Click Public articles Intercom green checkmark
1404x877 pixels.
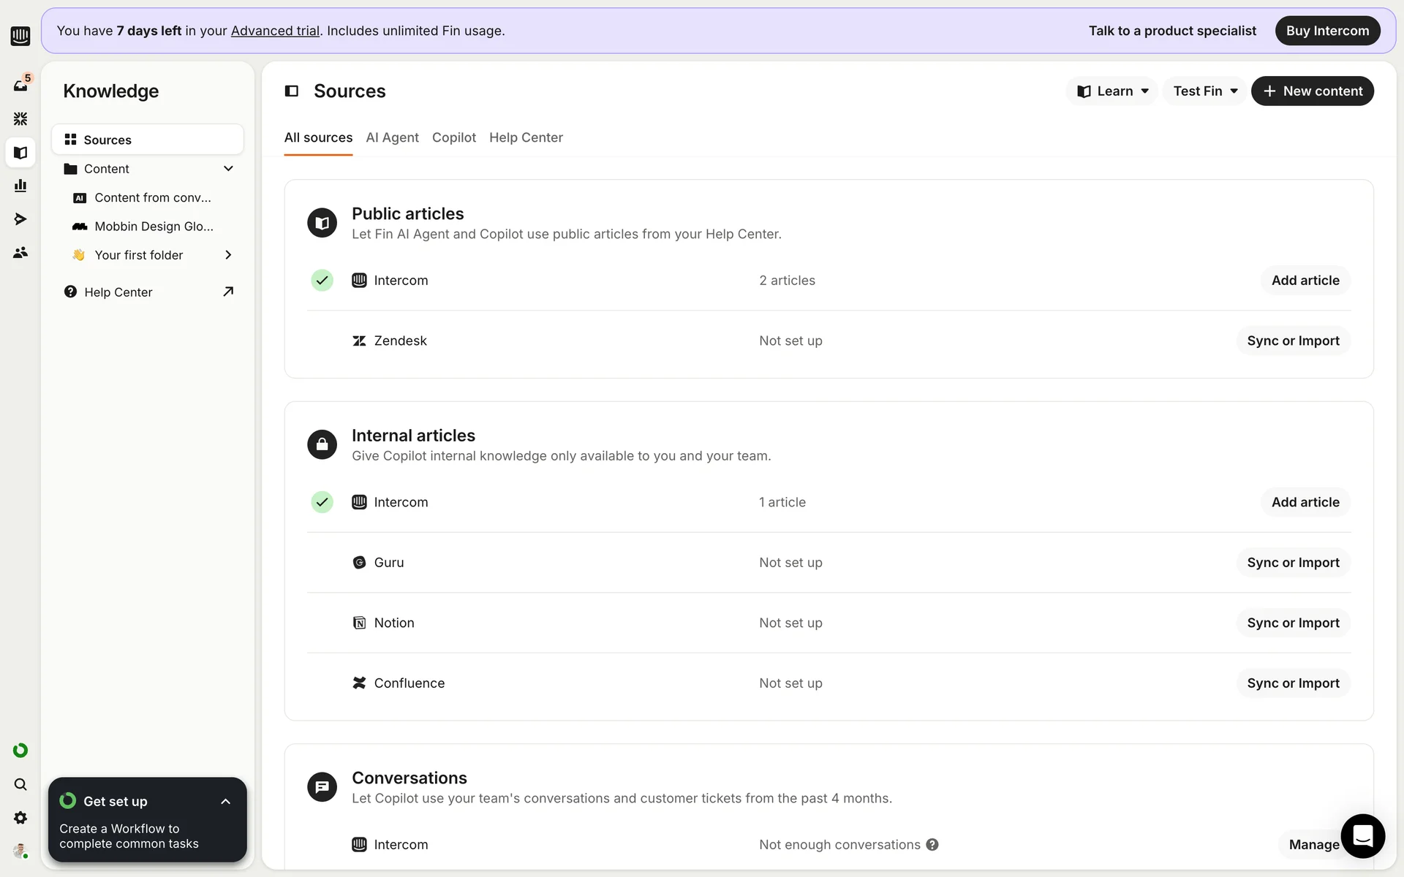[322, 281]
